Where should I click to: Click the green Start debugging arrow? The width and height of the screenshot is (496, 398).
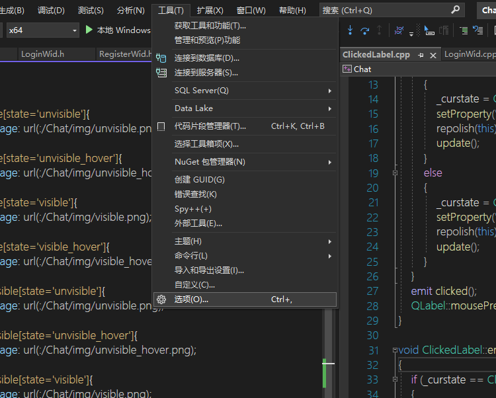(89, 30)
